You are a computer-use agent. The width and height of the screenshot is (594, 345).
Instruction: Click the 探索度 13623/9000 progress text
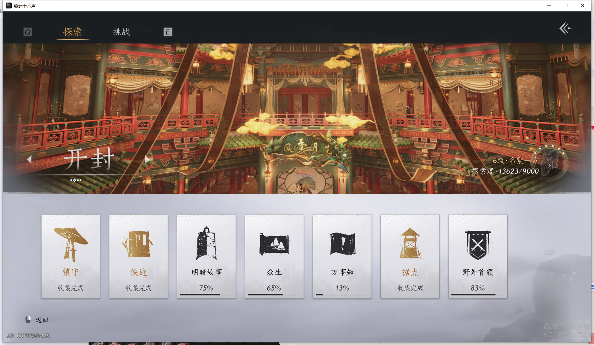505,171
